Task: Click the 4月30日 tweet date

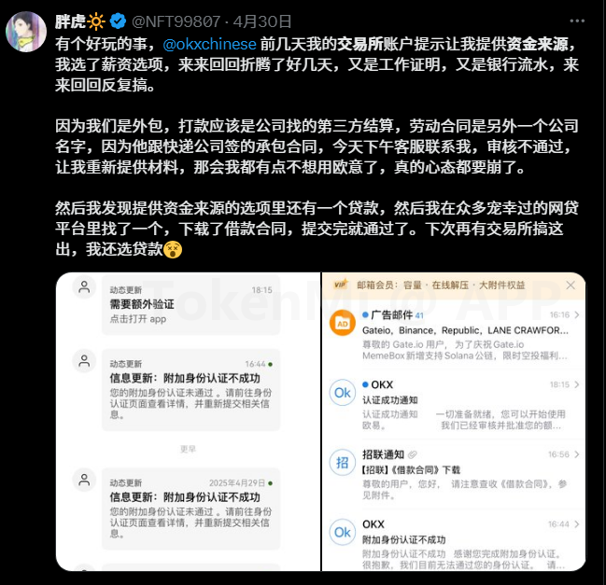Action: tap(262, 21)
